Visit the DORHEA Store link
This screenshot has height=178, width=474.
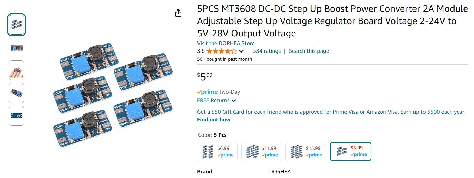(x=226, y=43)
